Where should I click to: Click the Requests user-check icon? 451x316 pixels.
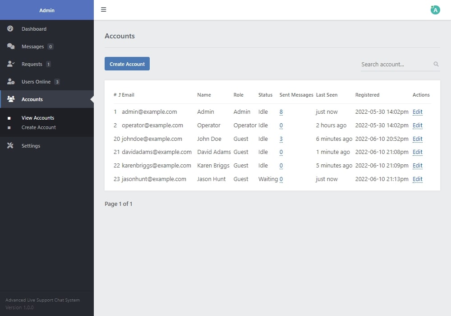pos(11,64)
